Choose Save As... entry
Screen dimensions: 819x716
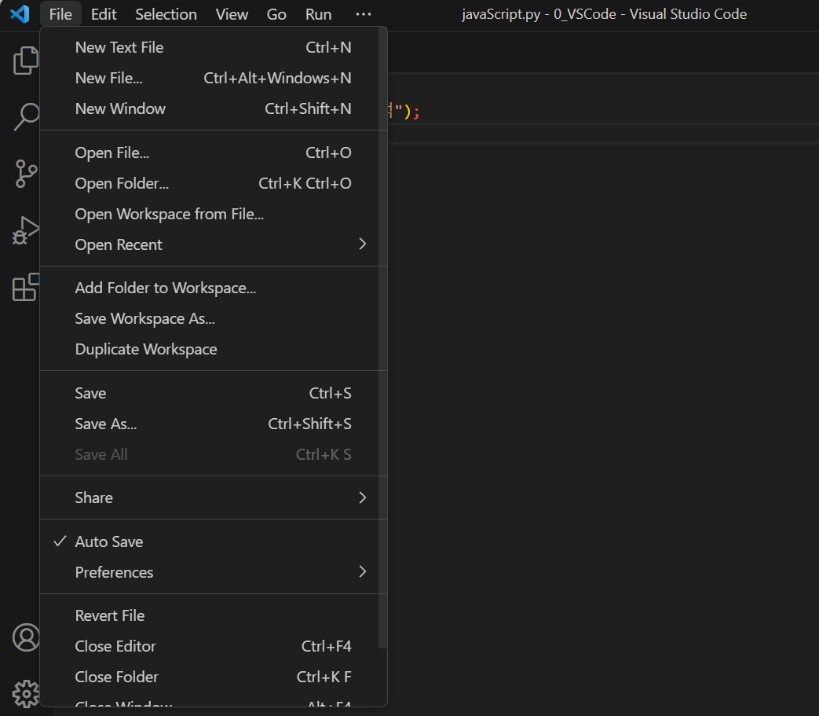point(214,424)
